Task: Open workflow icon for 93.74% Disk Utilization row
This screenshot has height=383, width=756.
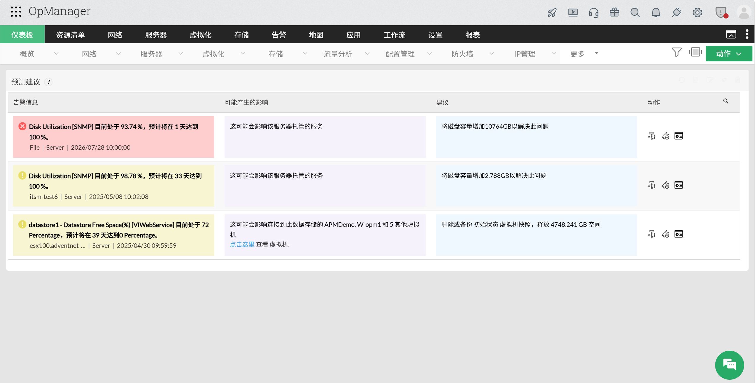Action: [x=651, y=136]
